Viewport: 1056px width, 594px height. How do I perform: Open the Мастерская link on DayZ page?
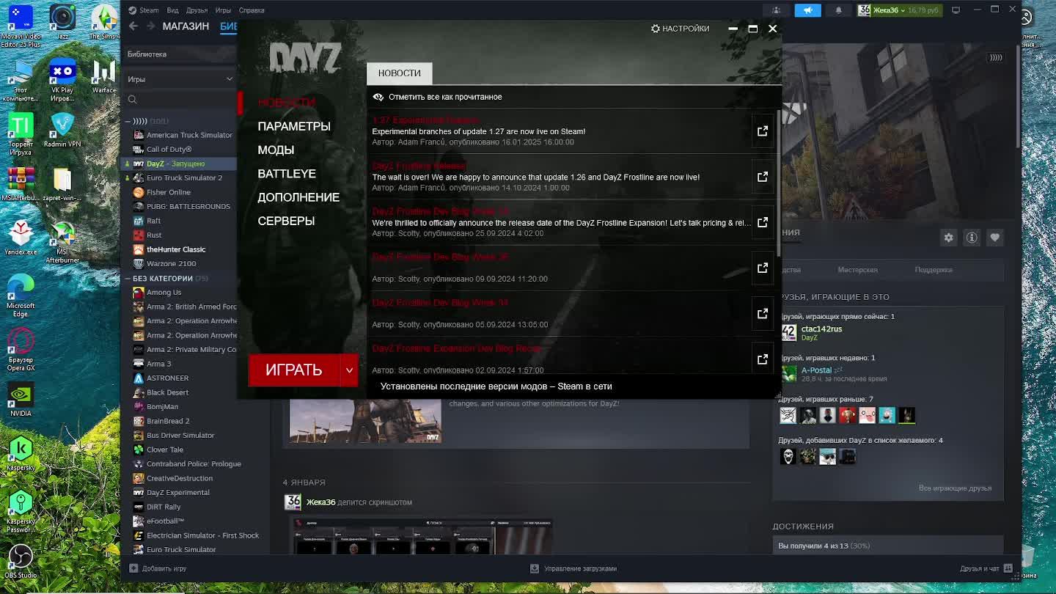pos(857,270)
